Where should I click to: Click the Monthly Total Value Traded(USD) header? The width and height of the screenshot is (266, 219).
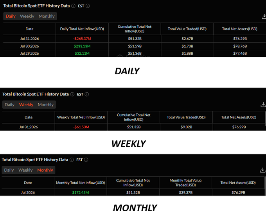coord(185,183)
